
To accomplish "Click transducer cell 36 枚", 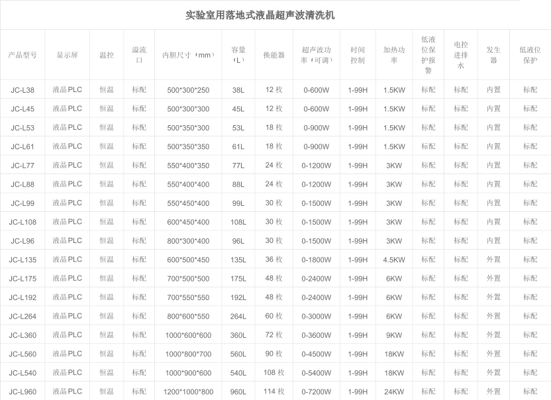I will (x=274, y=260).
